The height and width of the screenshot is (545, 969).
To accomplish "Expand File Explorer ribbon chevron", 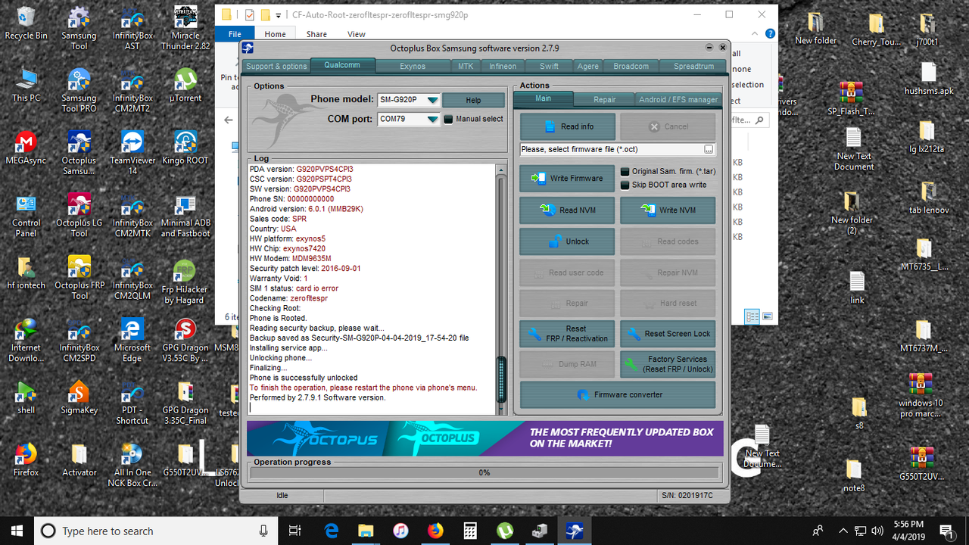I will point(755,34).
